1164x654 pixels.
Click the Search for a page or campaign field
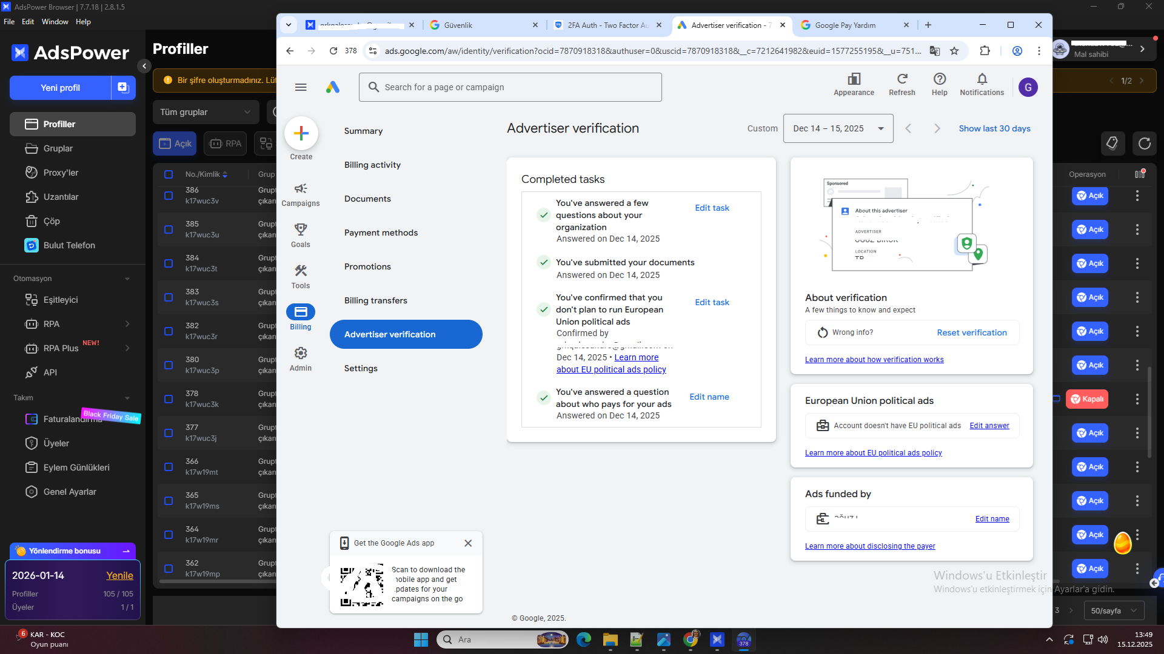tap(510, 87)
